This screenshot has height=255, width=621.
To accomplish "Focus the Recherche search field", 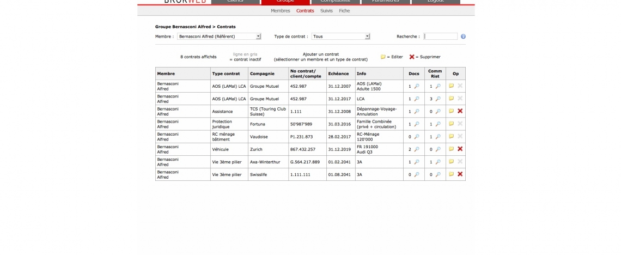I will [440, 37].
